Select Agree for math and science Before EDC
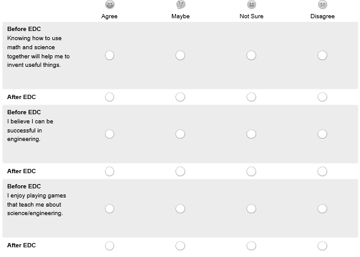 click(x=109, y=55)
